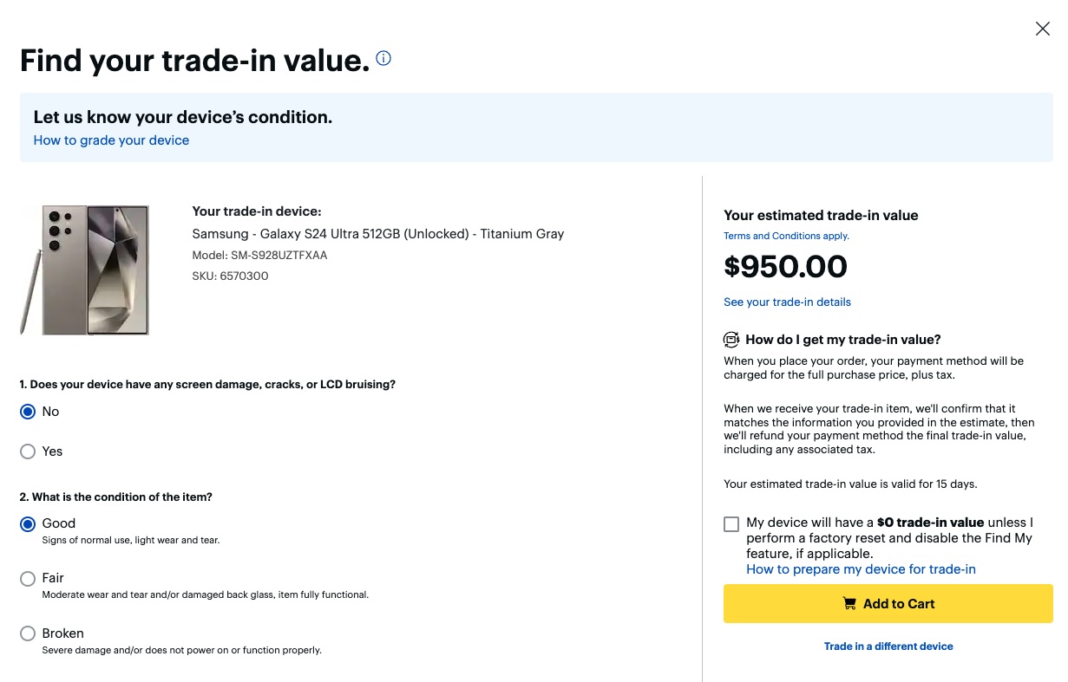Expand See your trade-in details

coord(787,302)
